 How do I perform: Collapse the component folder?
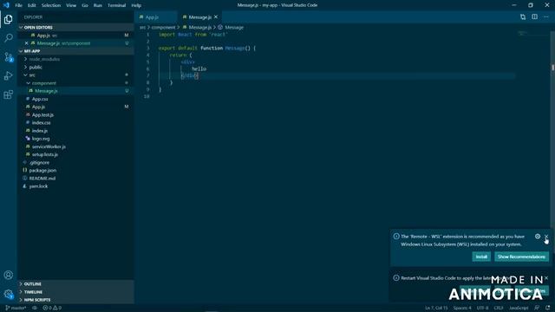[x=44, y=83]
